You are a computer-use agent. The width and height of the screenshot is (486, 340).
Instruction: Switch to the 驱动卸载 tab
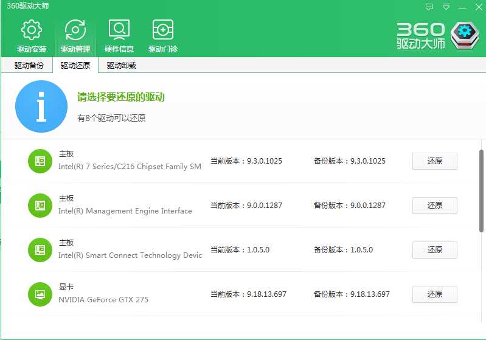click(x=122, y=66)
